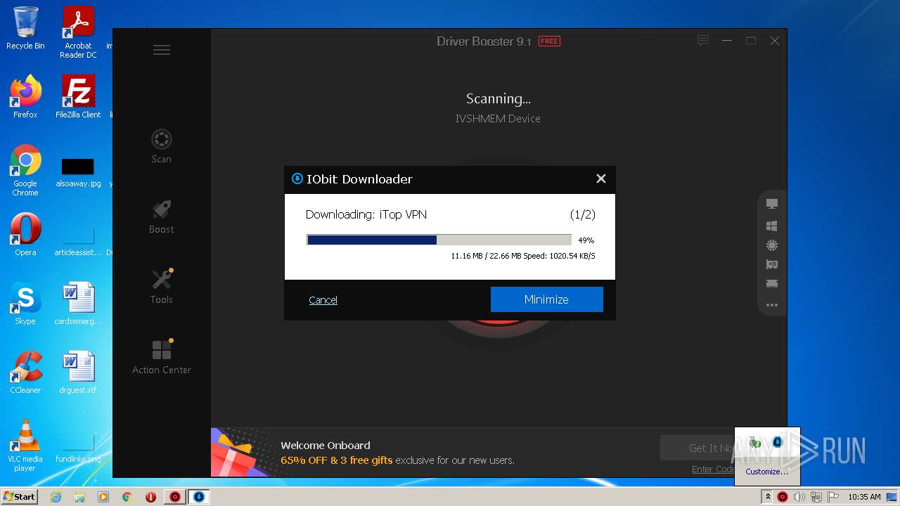The image size is (900, 506).
Task: Switch to IObit Downloader taskbar button
Action: (199, 497)
